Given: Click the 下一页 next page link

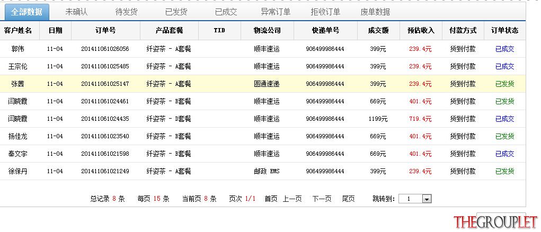Looking at the screenshot, I should point(322,199).
